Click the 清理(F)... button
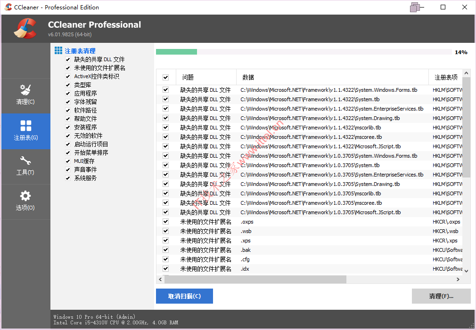Image resolution: width=476 pixels, height=330 pixels. pyautogui.click(x=441, y=296)
